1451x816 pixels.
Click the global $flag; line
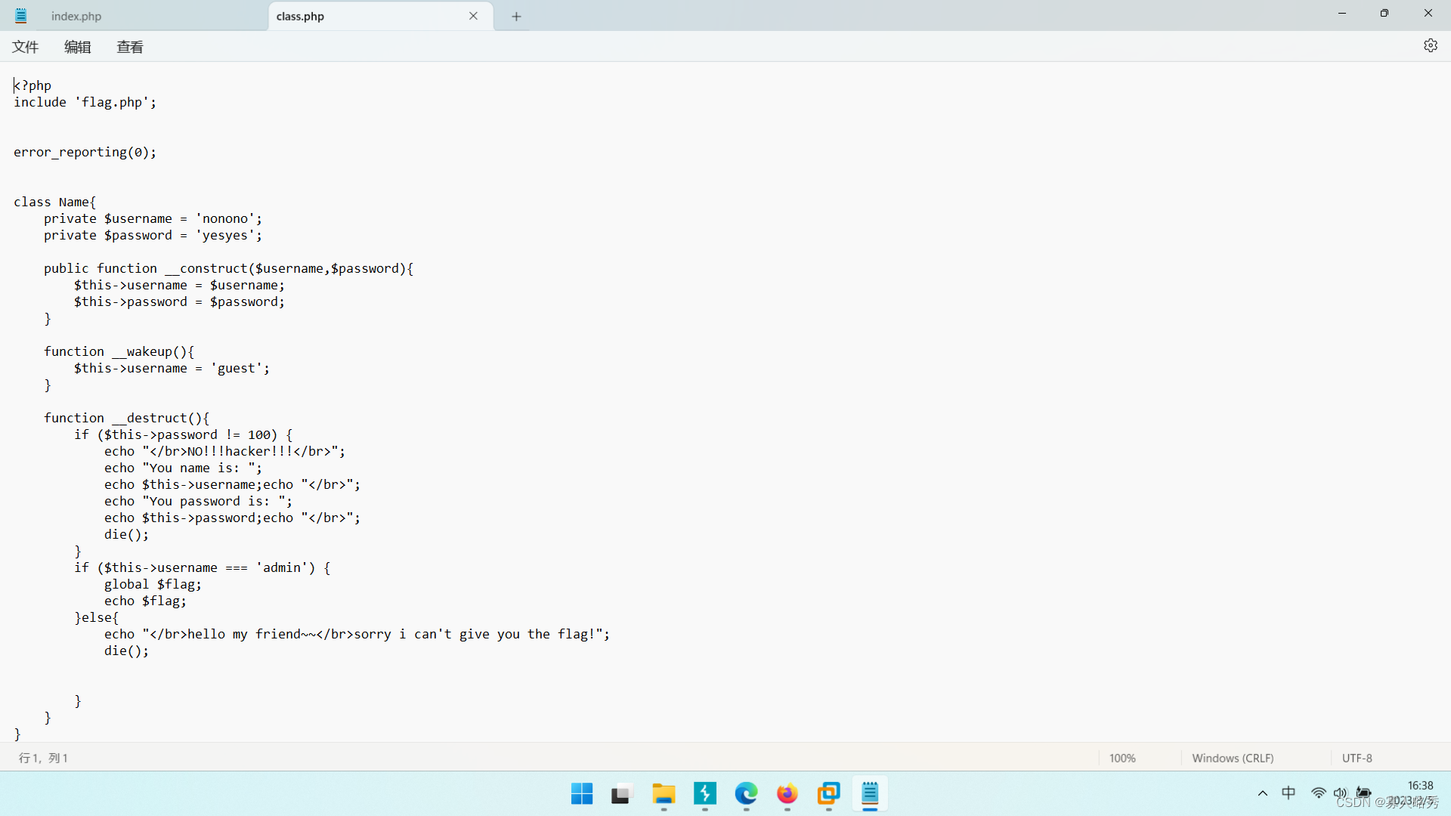point(153,584)
